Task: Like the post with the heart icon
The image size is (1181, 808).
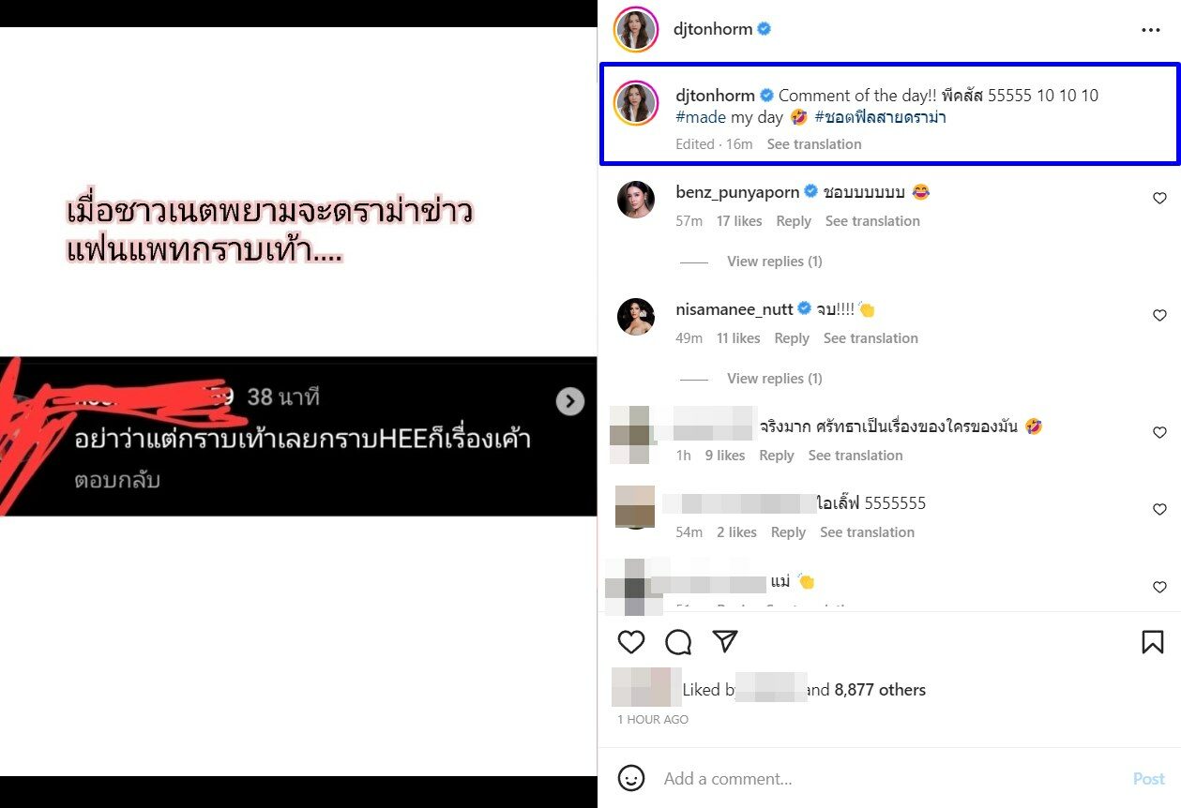Action: [631, 642]
